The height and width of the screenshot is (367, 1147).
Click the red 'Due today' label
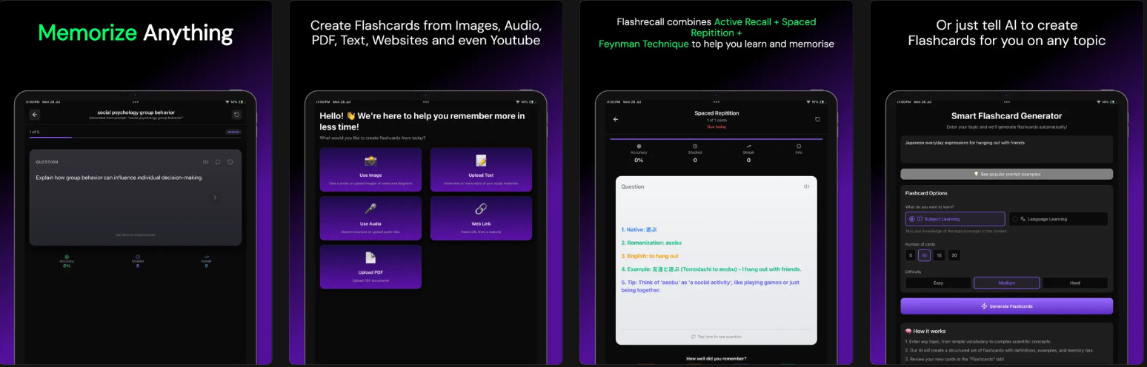[x=717, y=127]
